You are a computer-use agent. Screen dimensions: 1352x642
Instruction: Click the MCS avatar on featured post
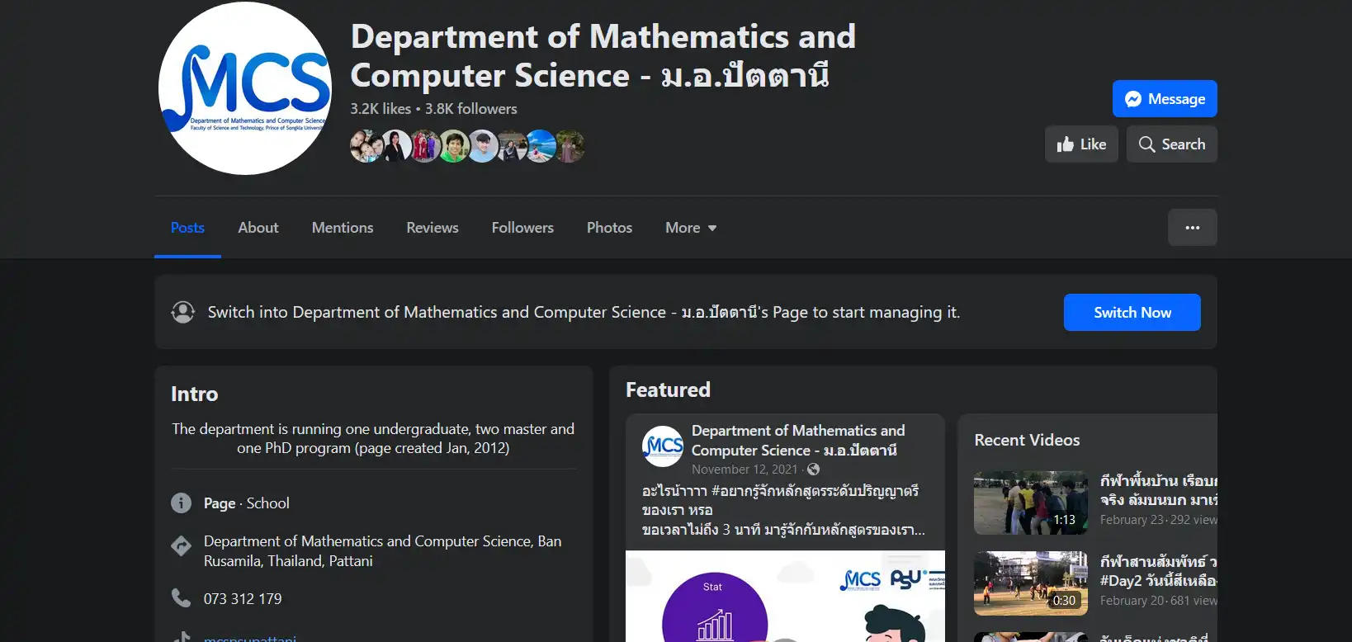point(663,446)
